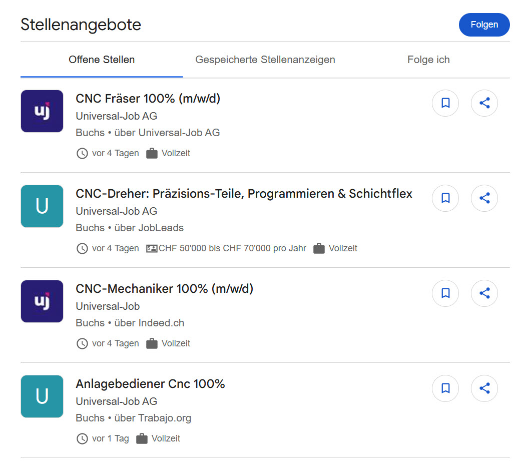531x466 pixels.
Task: Select the uj logo on CNC-Mechaniker listing
Action: pyautogui.click(x=42, y=301)
